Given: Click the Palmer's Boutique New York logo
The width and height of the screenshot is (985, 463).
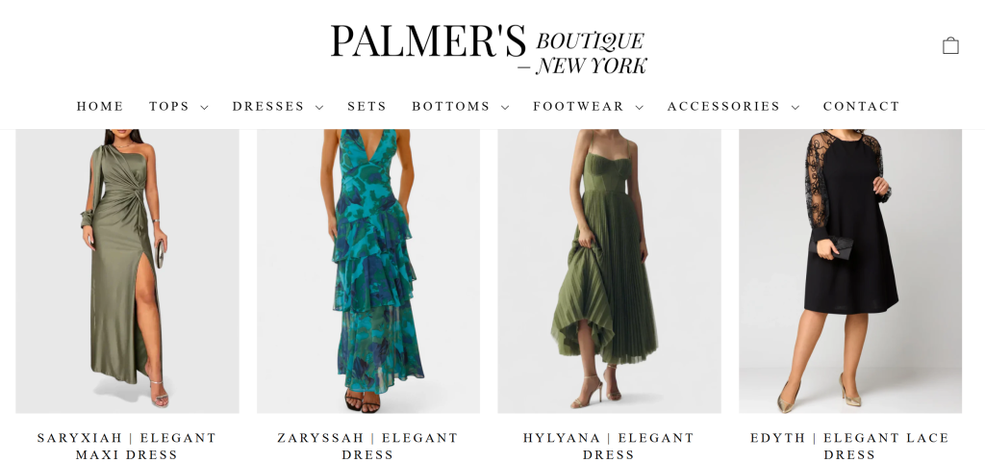Looking at the screenshot, I should (489, 50).
